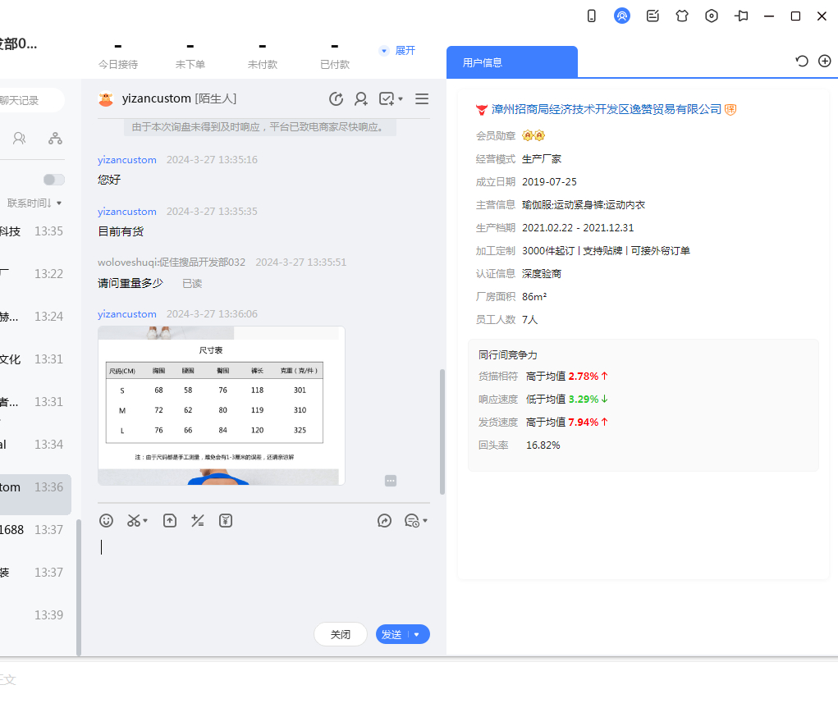The image size is (838, 717).
Task: Toggle the switch above the contact list
Action: click(x=54, y=180)
